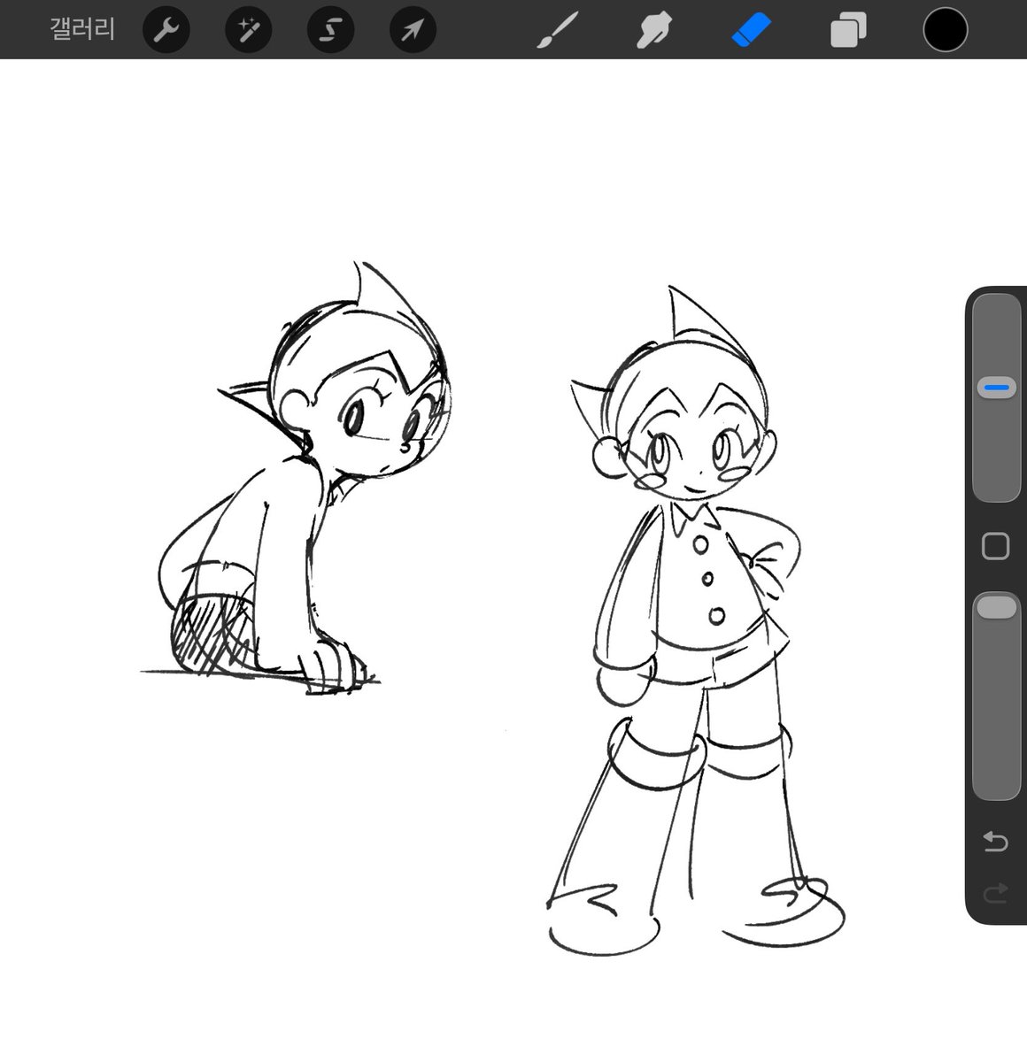The height and width of the screenshot is (1062, 1027).
Task: Select the Smudge tool
Action: pyautogui.click(x=654, y=31)
